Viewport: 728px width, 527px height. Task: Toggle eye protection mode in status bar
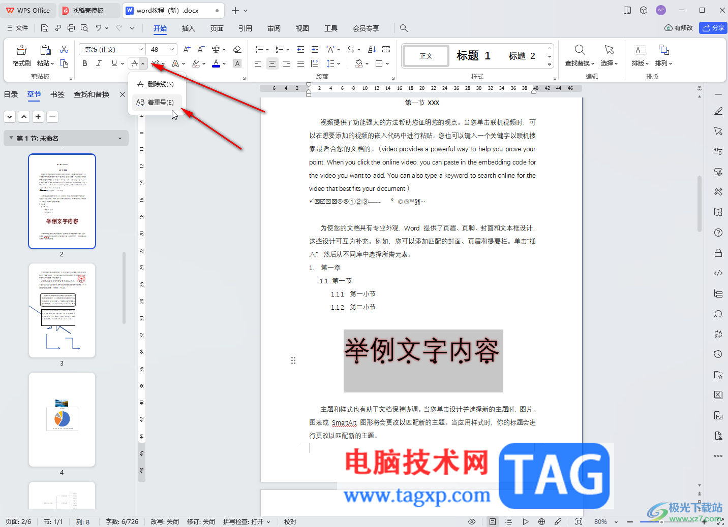pos(472,521)
